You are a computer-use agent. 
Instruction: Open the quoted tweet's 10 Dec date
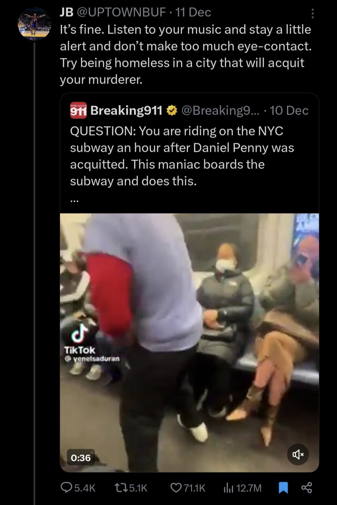pyautogui.click(x=289, y=110)
